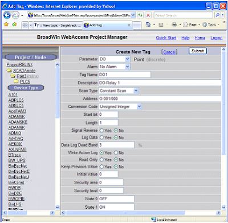
Task: Click the Logout link
Action: [x=217, y=38]
